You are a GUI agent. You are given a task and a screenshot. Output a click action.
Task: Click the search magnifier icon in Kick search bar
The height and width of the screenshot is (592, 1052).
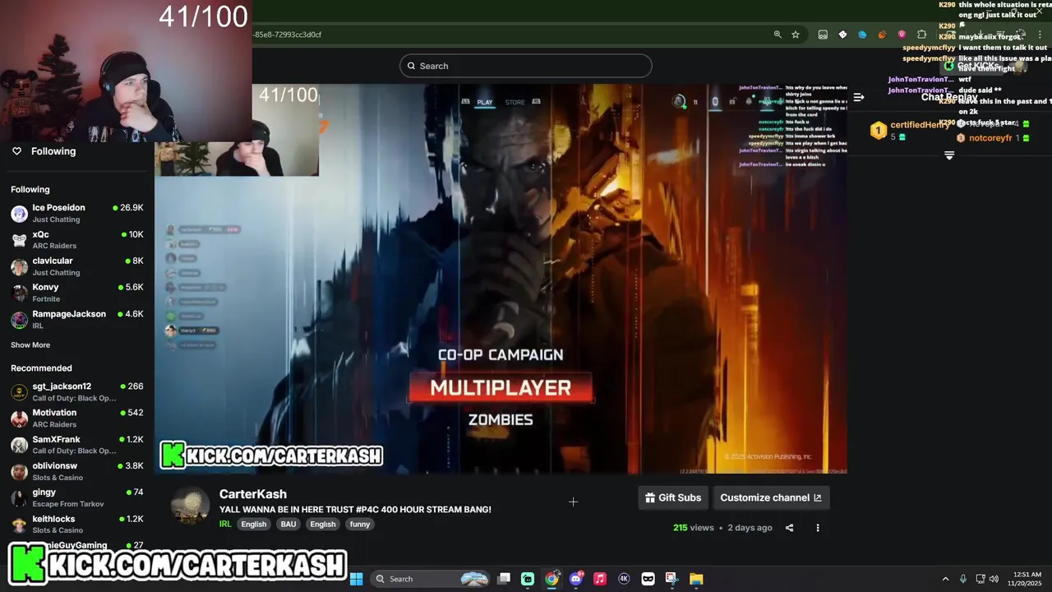(x=412, y=66)
